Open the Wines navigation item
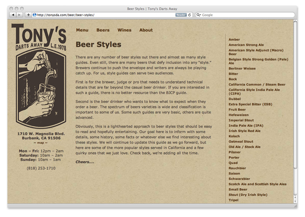The image size is (305, 217). (124, 30)
